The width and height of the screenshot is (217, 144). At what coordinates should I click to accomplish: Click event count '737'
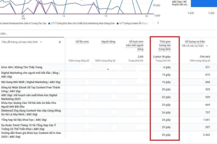(208, 112)
